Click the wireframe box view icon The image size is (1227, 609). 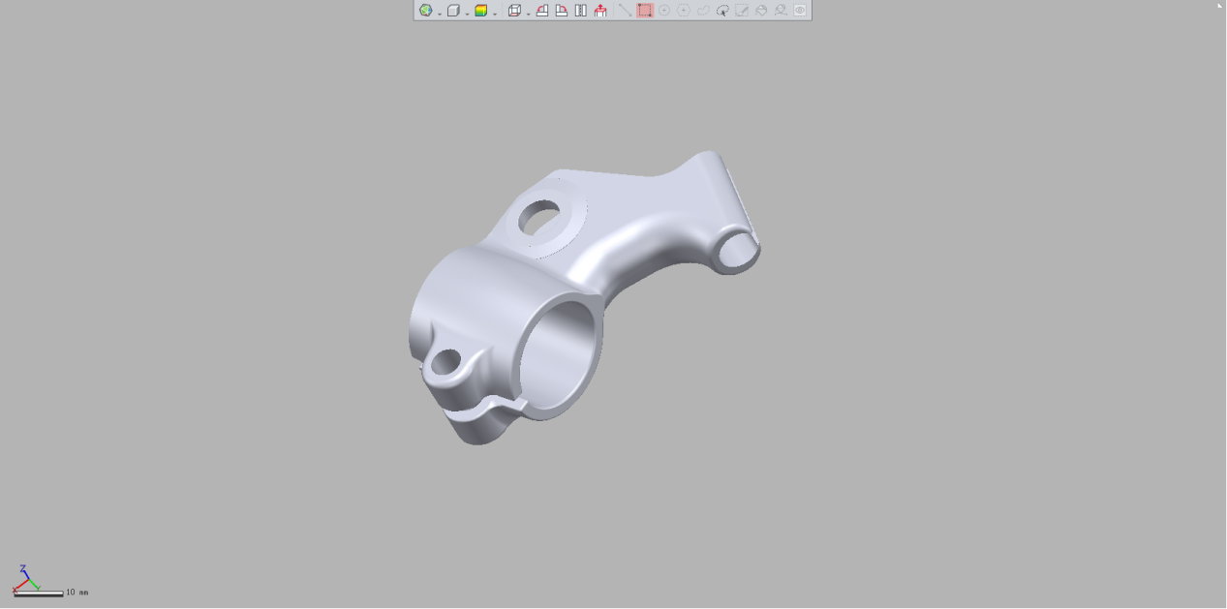pos(514,11)
